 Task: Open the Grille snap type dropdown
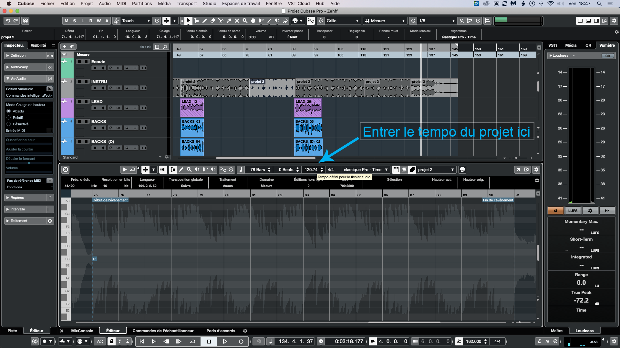coord(343,21)
